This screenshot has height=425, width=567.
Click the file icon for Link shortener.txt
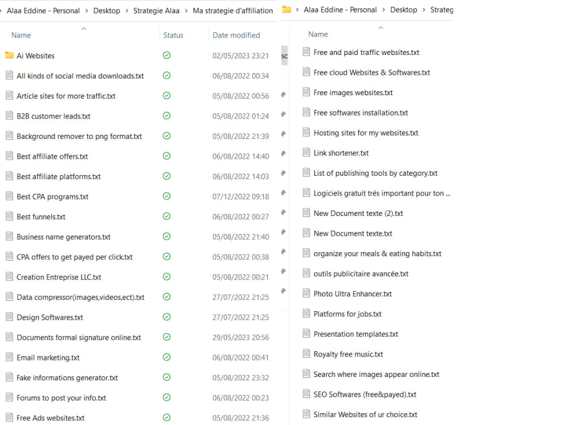coord(306,152)
